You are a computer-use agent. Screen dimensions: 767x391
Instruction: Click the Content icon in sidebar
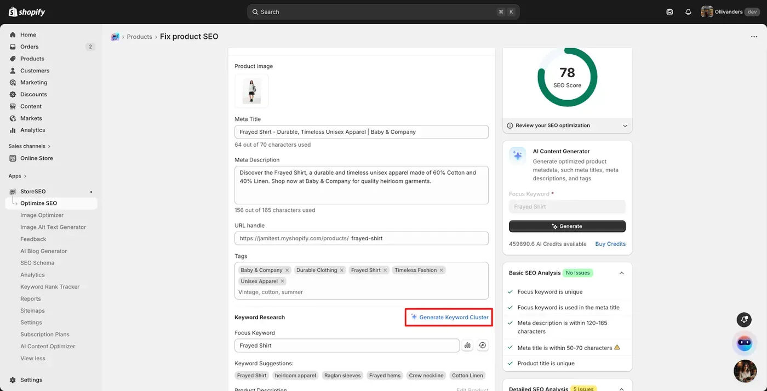(13, 106)
